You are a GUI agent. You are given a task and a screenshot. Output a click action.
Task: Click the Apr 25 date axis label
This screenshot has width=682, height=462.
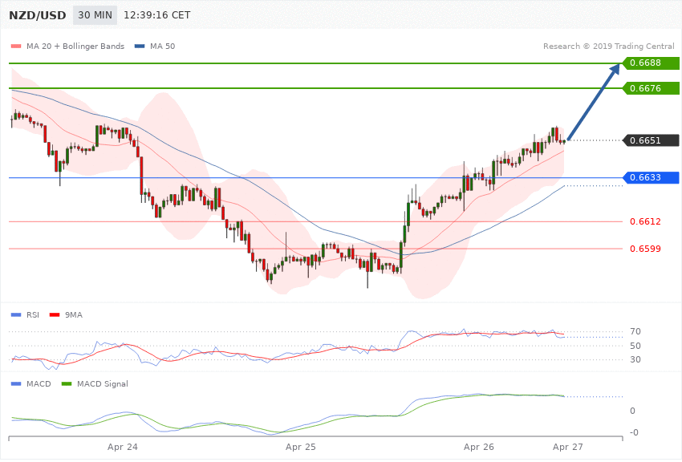click(x=301, y=447)
